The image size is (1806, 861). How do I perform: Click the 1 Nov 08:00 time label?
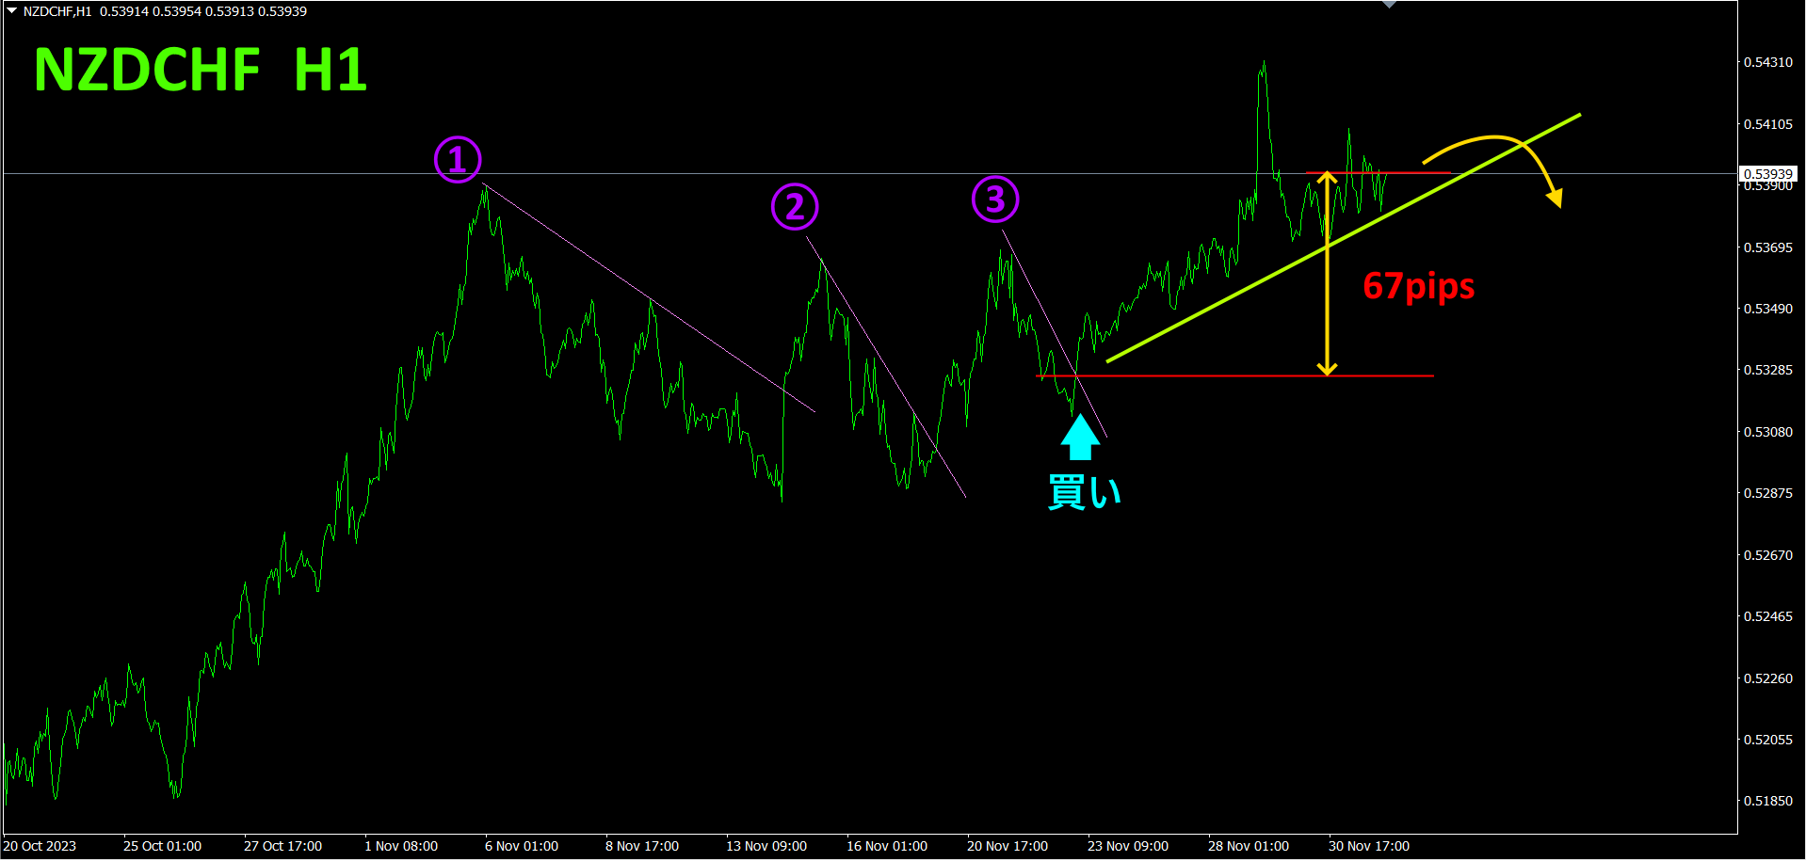pyautogui.click(x=401, y=846)
